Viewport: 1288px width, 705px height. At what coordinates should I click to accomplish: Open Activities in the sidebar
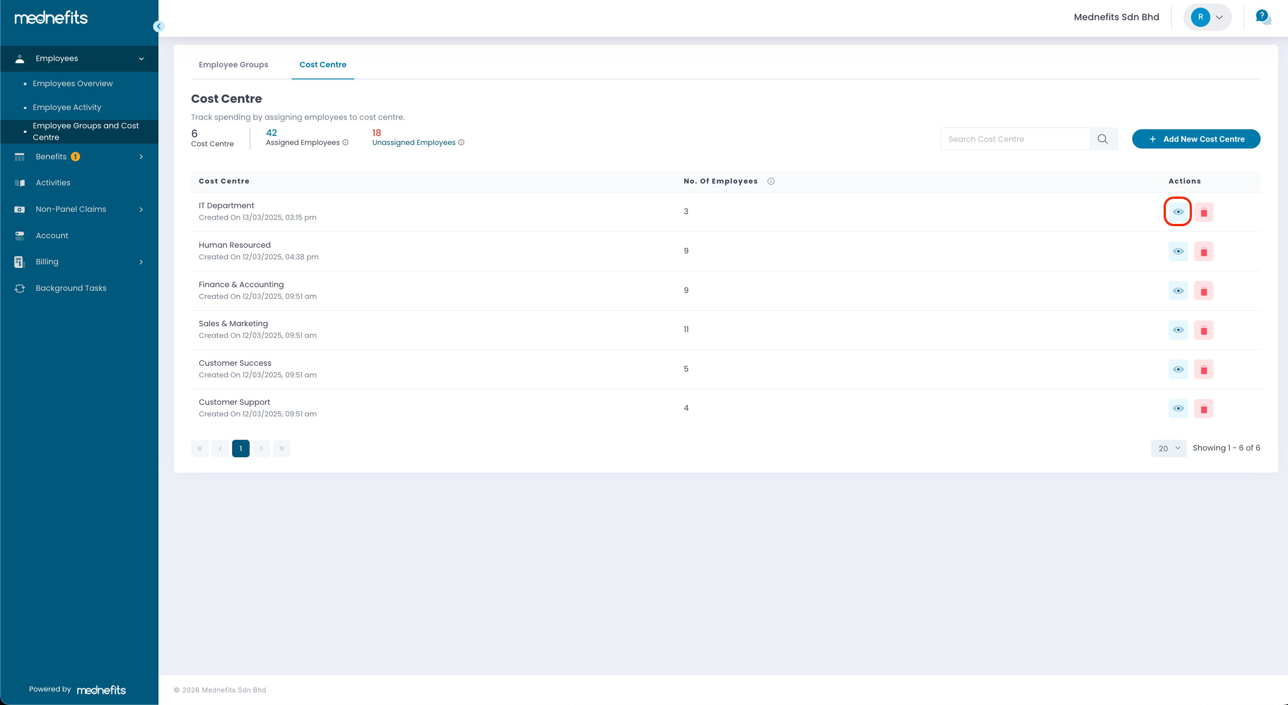pos(53,183)
